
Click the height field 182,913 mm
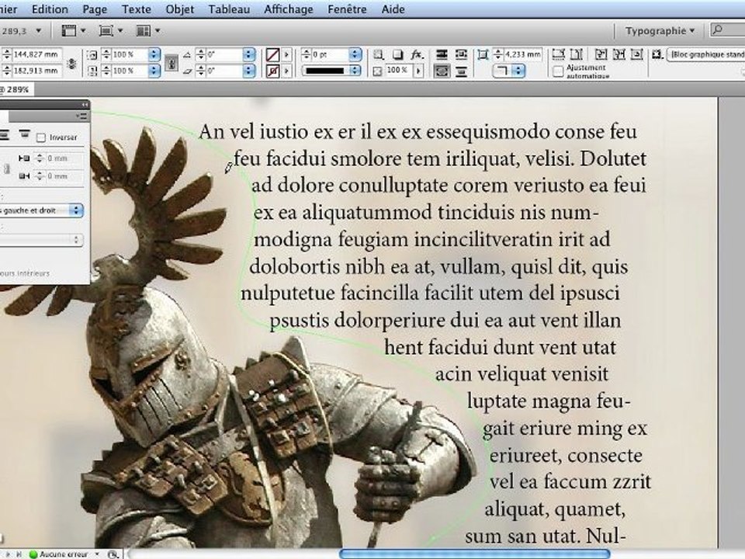[36, 71]
